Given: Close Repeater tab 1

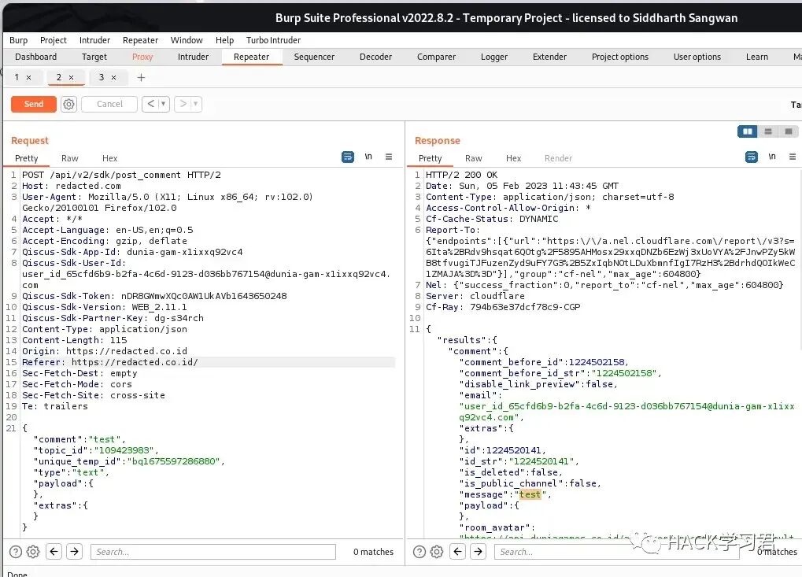Looking at the screenshot, I should tap(28, 77).
